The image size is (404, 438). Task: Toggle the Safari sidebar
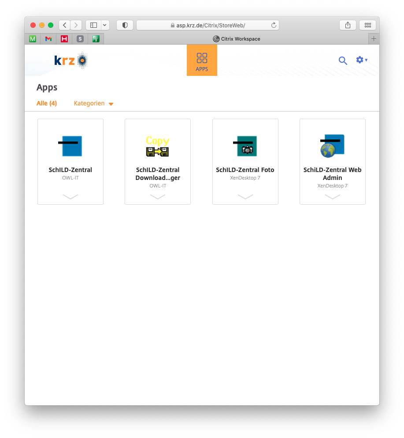(93, 25)
